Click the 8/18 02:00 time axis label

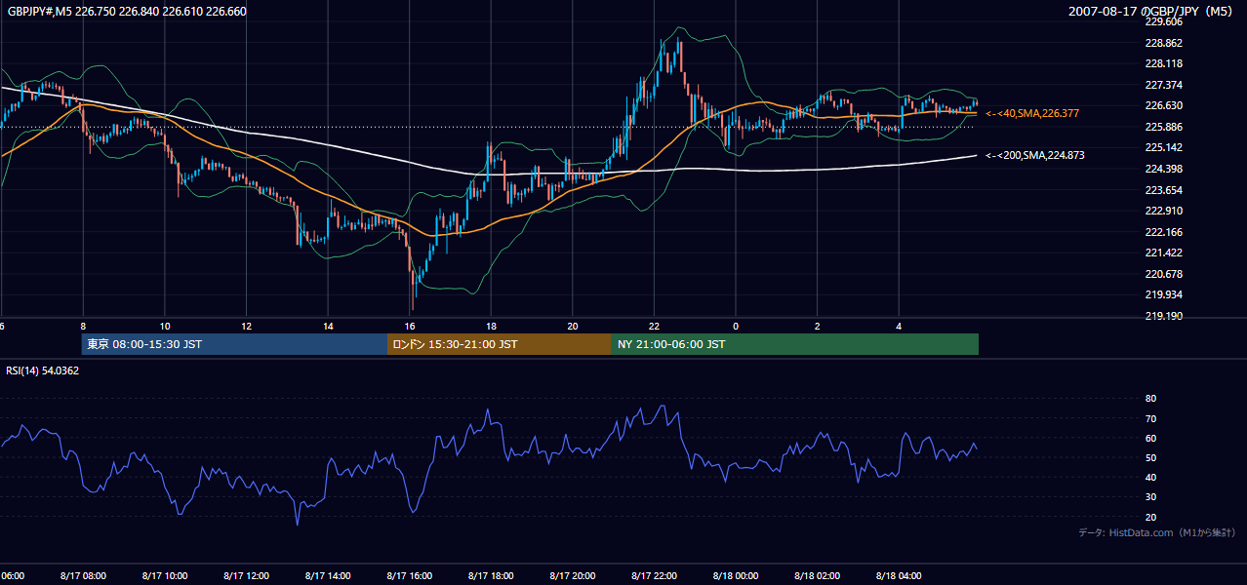pos(818,576)
